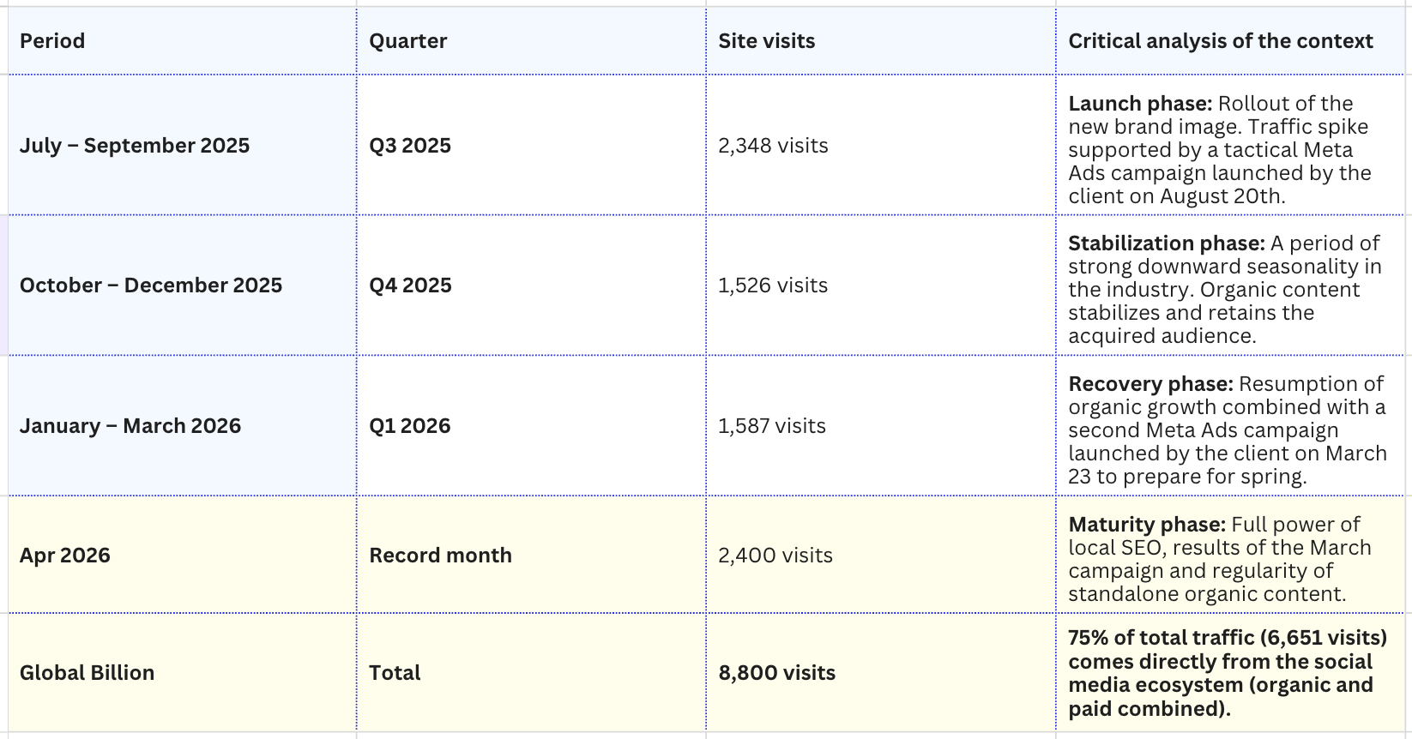The width and height of the screenshot is (1412, 739).
Task: Click the '8,800 visits' cell
Action: 880,672
